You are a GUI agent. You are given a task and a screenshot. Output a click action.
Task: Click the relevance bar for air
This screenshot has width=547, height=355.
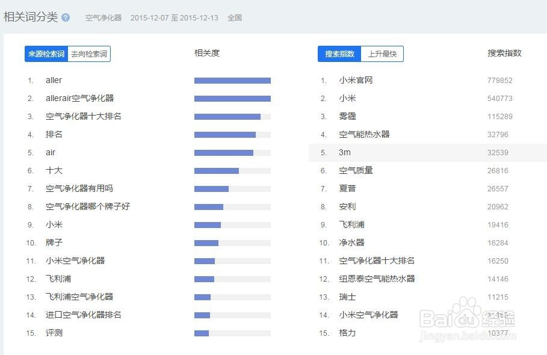tap(232, 153)
